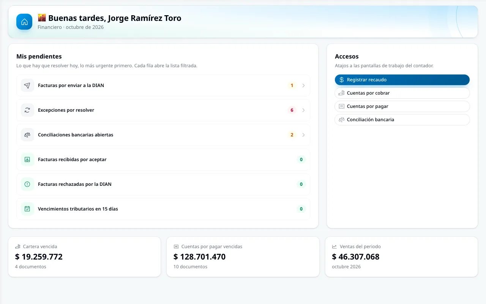This screenshot has height=304, width=486.
Task: Click the balance scale icon for Conciliaciones bancarias abiertas
Action: pos(27,135)
